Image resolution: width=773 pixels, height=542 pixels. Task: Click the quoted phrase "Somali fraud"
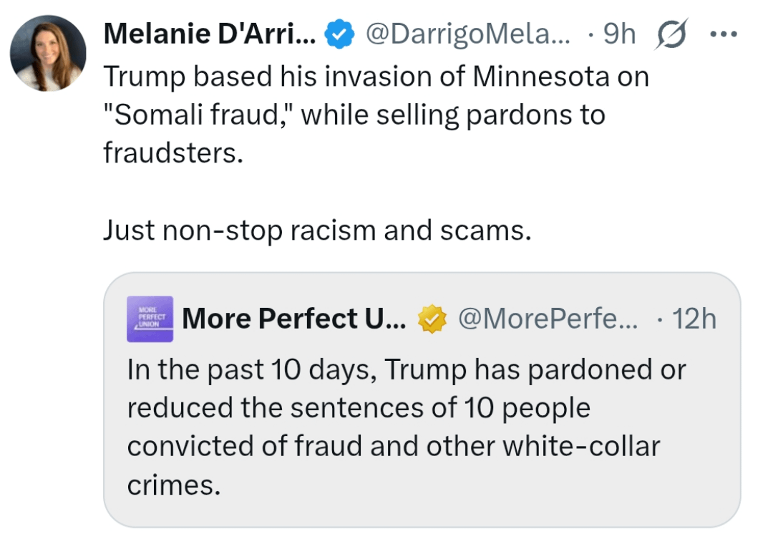tap(199, 115)
